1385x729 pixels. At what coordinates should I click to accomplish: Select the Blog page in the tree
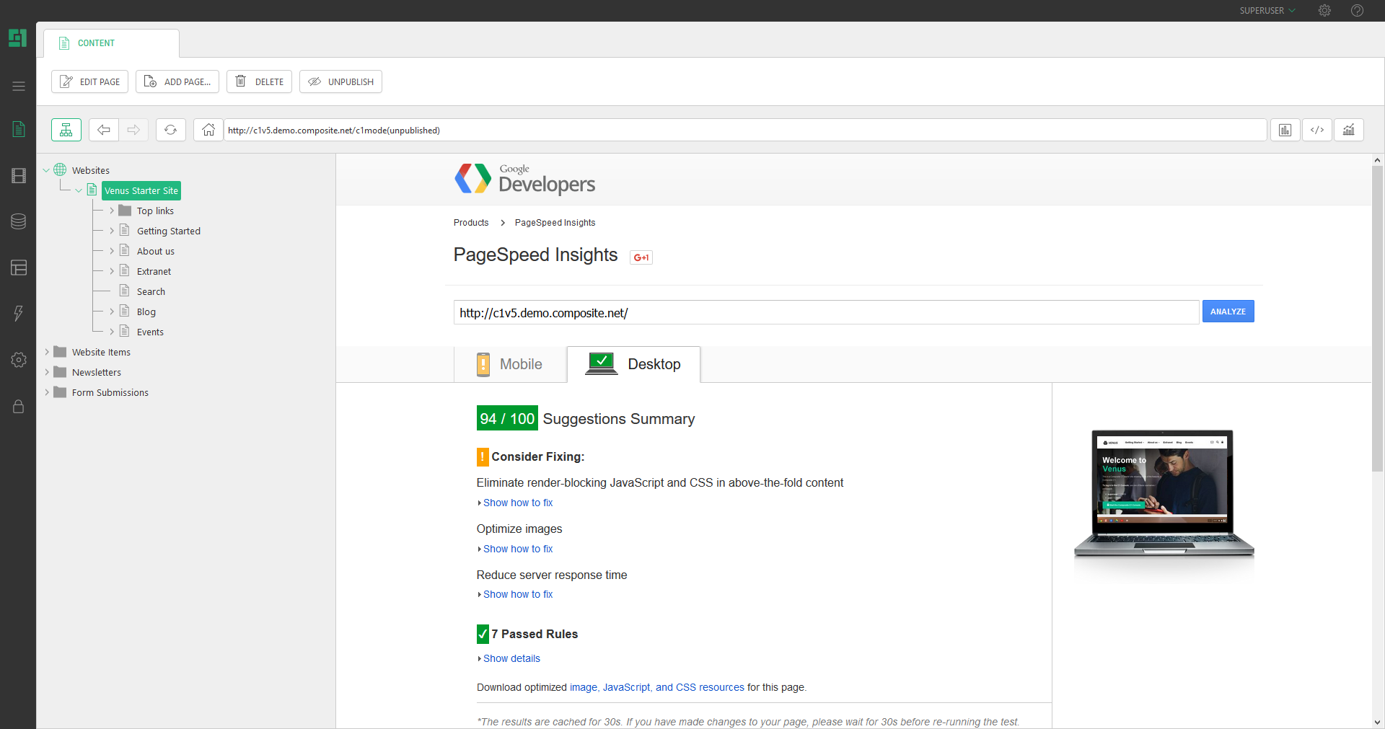click(x=147, y=311)
